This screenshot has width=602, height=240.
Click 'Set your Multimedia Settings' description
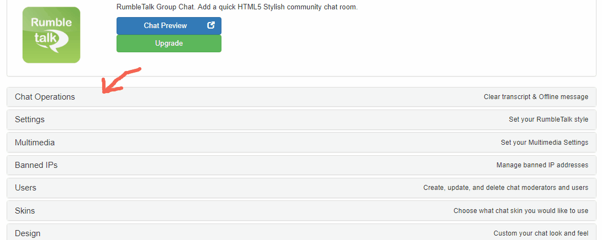[x=545, y=143]
